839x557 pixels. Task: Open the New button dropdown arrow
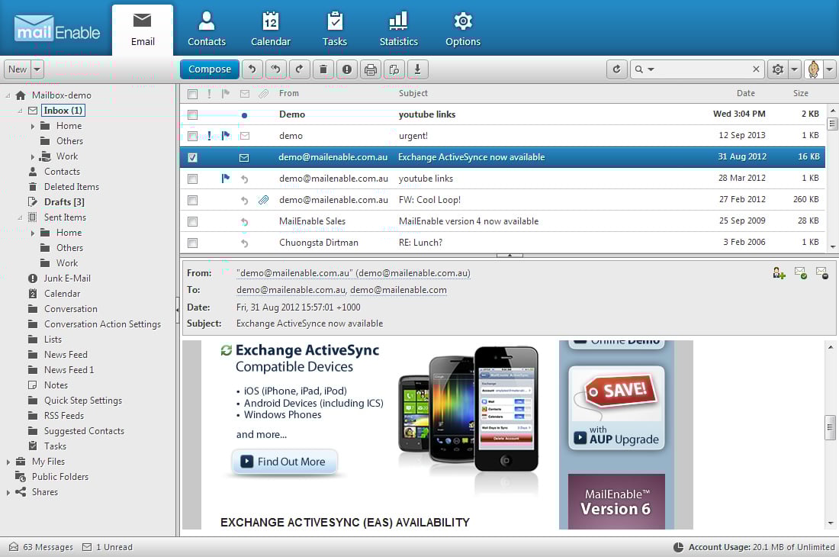[37, 69]
